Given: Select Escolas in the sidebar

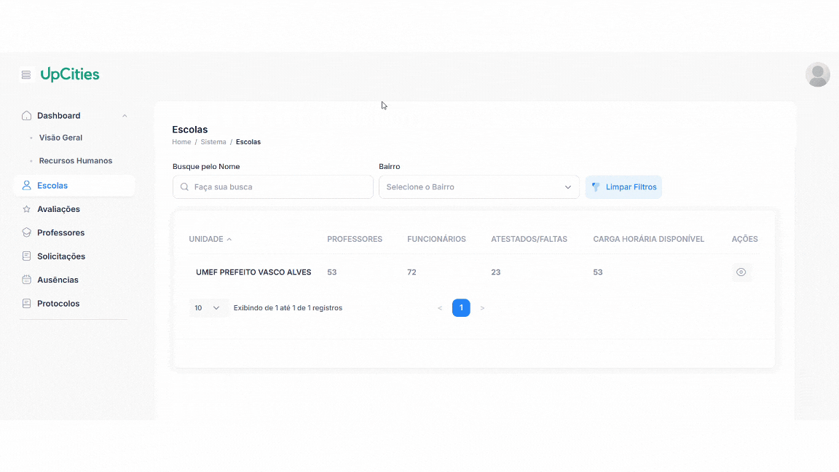Looking at the screenshot, I should point(74,186).
